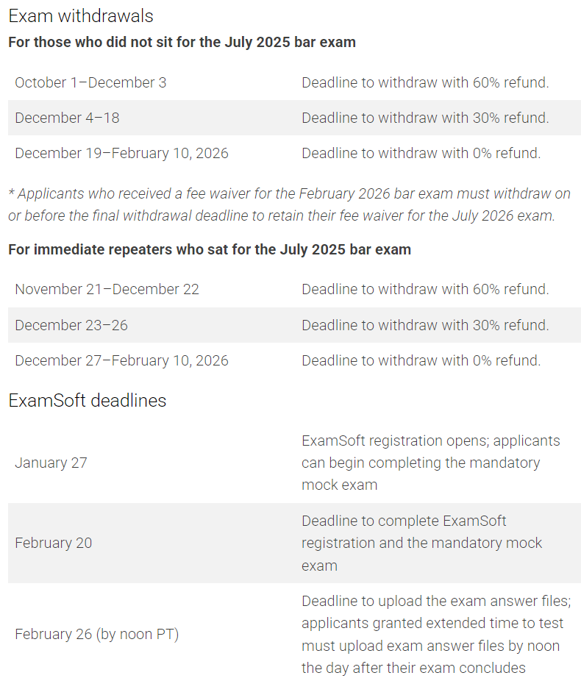Click the "ExamSoft registration opens" description

click(x=430, y=463)
